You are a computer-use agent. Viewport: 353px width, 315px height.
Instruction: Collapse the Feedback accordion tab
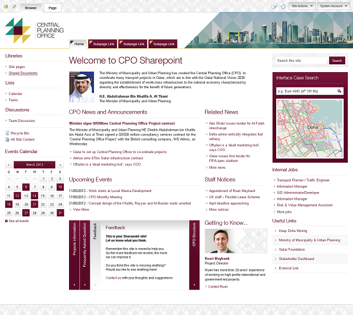point(95,255)
